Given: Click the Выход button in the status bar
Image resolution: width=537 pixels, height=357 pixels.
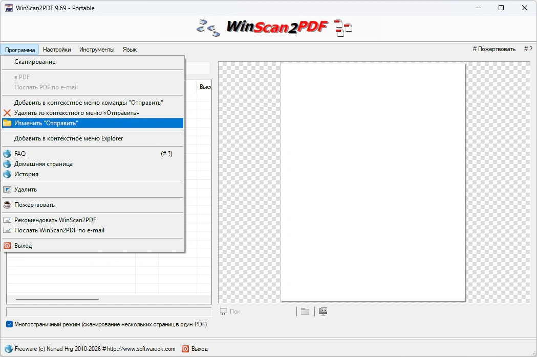Looking at the screenshot, I should pyautogui.click(x=195, y=349).
